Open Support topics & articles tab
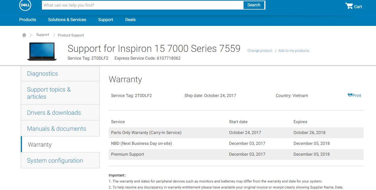Screen dimensions: 376x190 coord(60,93)
